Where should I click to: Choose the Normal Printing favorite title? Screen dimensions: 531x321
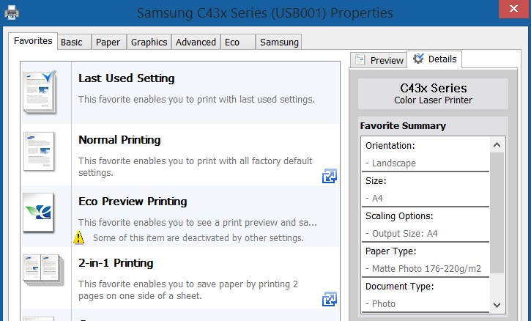pyautogui.click(x=119, y=140)
